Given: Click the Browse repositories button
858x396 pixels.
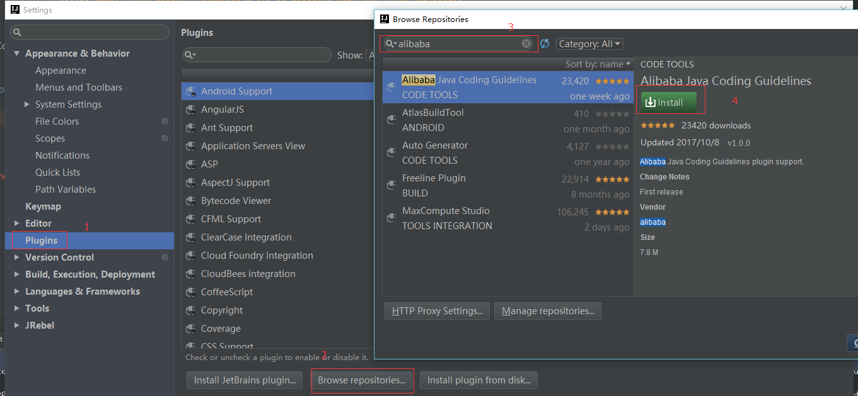Looking at the screenshot, I should pos(362,380).
